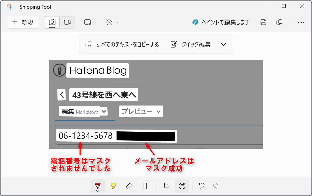The width and height of the screenshot is (312, 196).
Task: Click the blacked-out redacted email region
Action: coord(146,137)
